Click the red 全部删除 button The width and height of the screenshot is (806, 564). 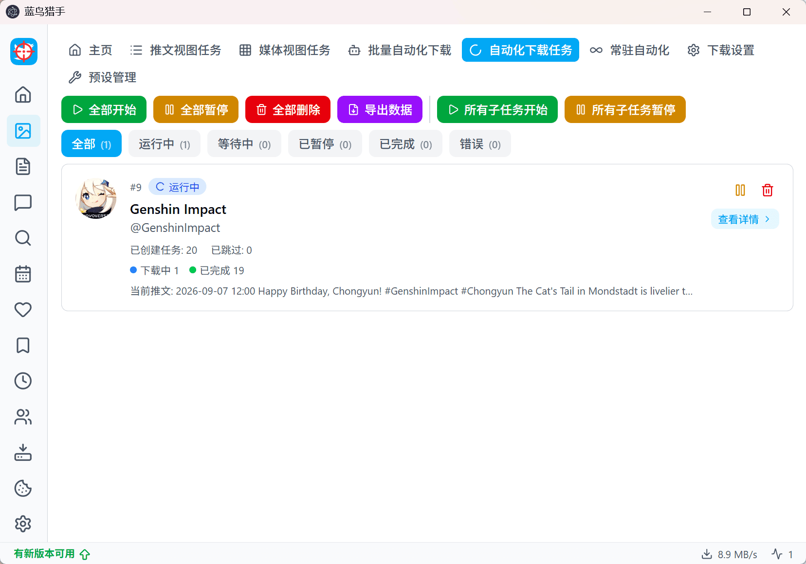coord(288,109)
